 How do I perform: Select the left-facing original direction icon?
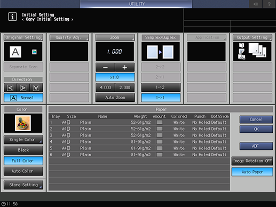pyautogui.click(x=11, y=87)
